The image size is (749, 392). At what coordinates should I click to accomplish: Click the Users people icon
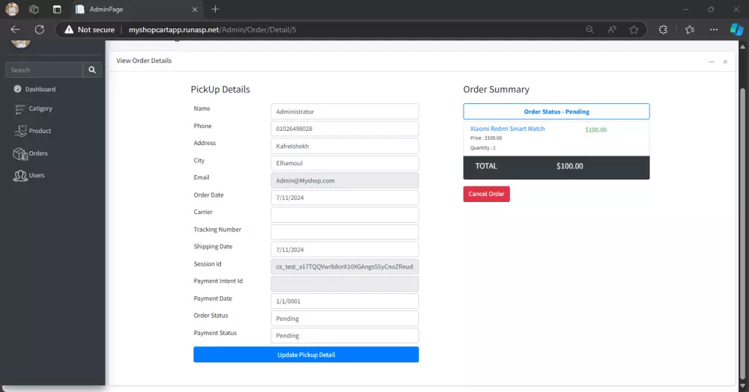pos(19,176)
